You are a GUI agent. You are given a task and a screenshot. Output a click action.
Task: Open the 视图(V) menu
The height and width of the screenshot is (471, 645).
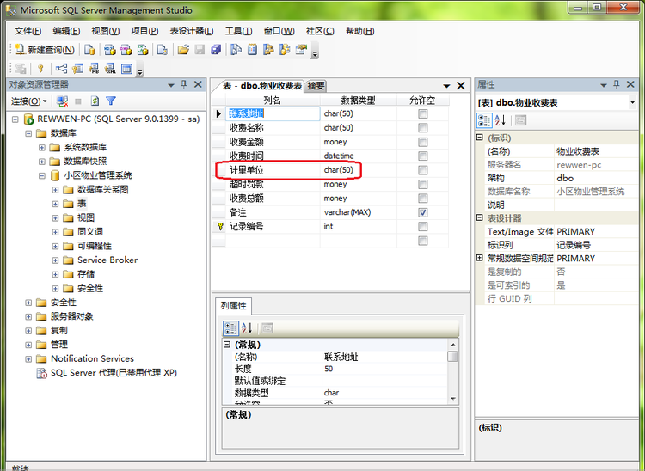105,31
